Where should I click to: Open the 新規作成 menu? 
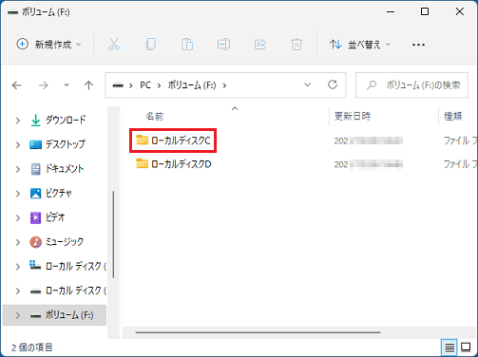pos(48,45)
